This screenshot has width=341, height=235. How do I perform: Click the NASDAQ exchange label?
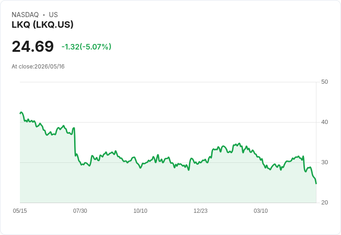pyautogui.click(x=25, y=14)
